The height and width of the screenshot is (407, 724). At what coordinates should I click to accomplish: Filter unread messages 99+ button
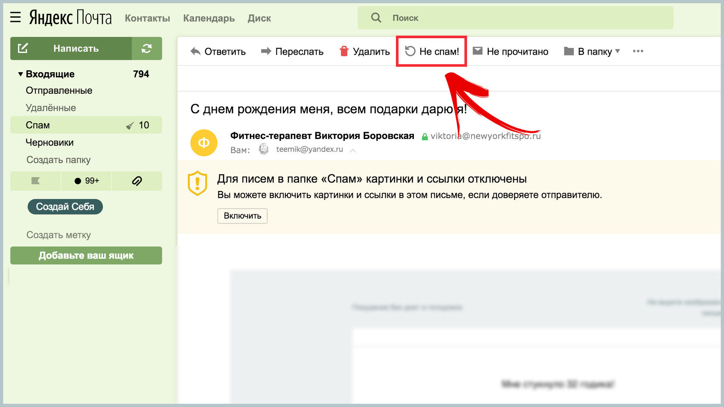pyautogui.click(x=86, y=181)
